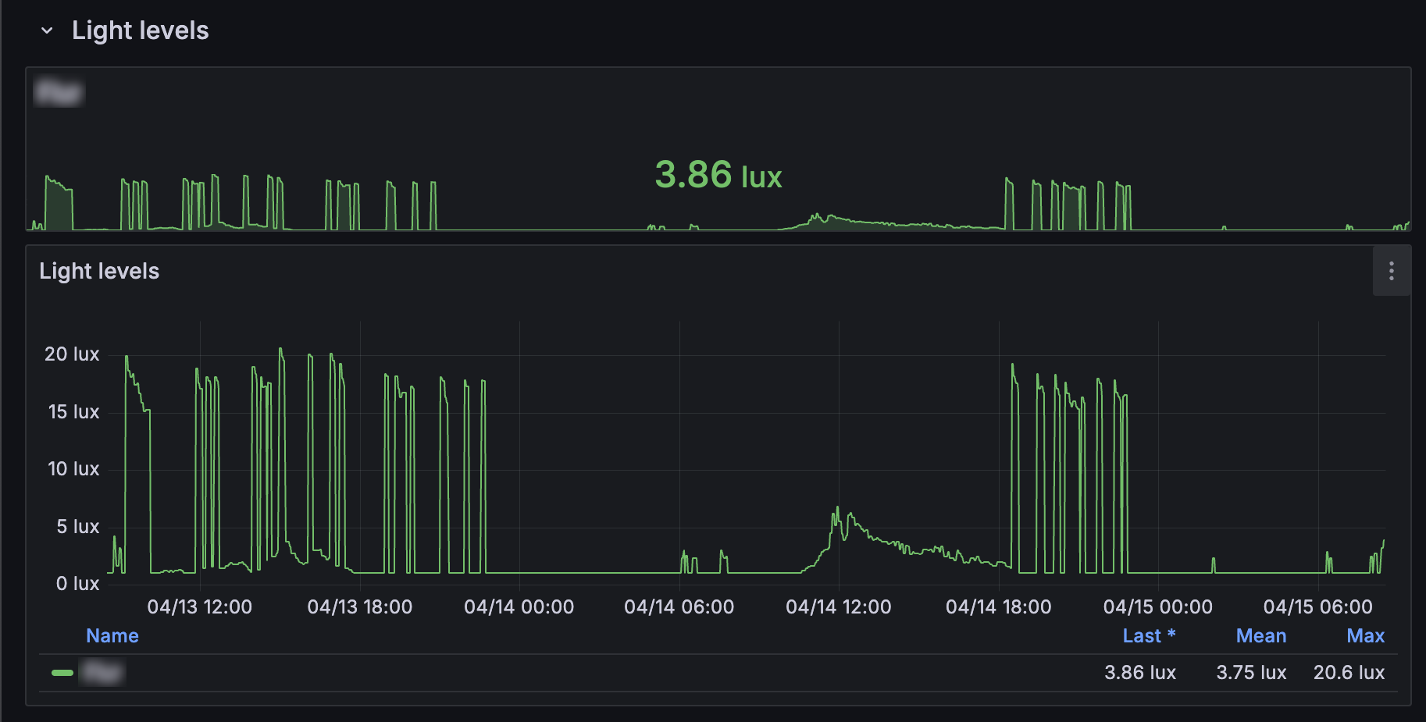Image resolution: width=1426 pixels, height=722 pixels.
Task: Click the large 3.86 lux stat value
Action: tap(718, 175)
